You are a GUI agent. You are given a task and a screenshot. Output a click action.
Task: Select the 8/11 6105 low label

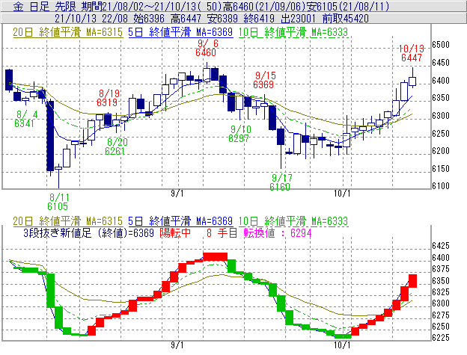click(58, 202)
